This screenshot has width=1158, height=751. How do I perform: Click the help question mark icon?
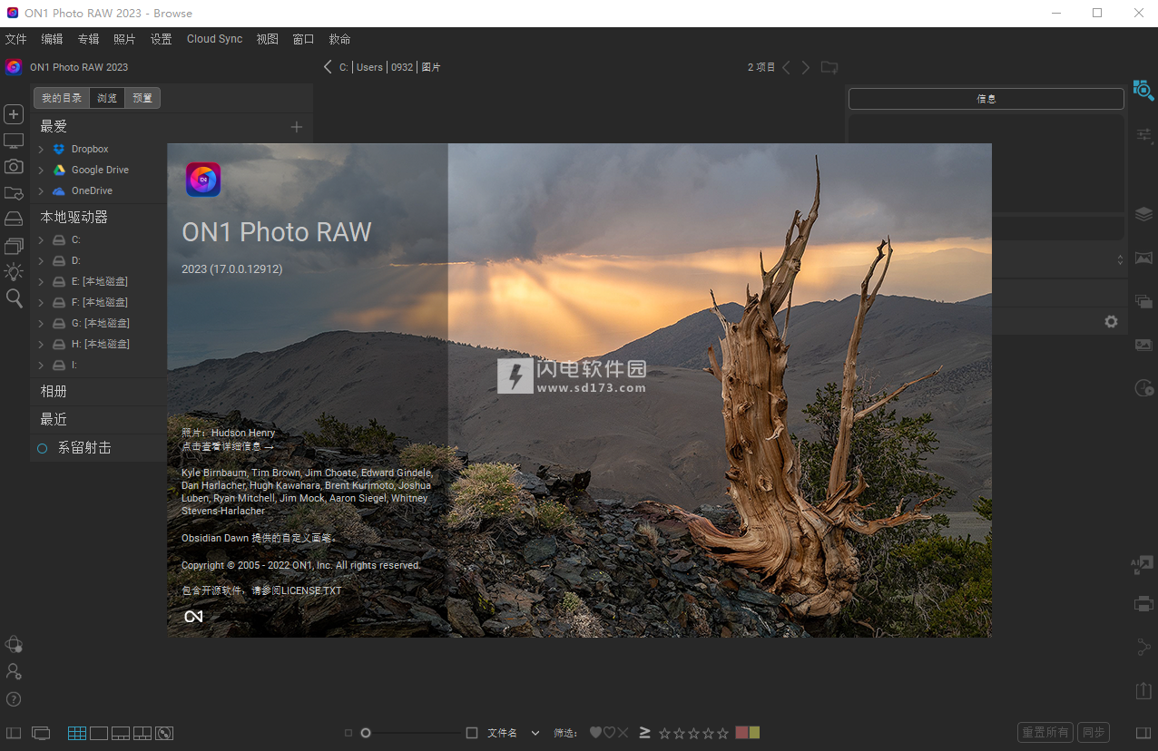click(14, 699)
